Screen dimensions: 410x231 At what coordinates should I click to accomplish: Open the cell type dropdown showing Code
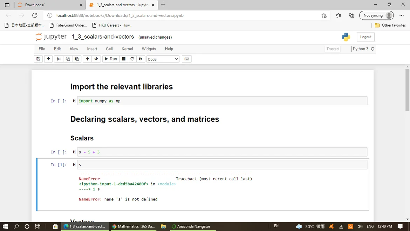(x=163, y=59)
